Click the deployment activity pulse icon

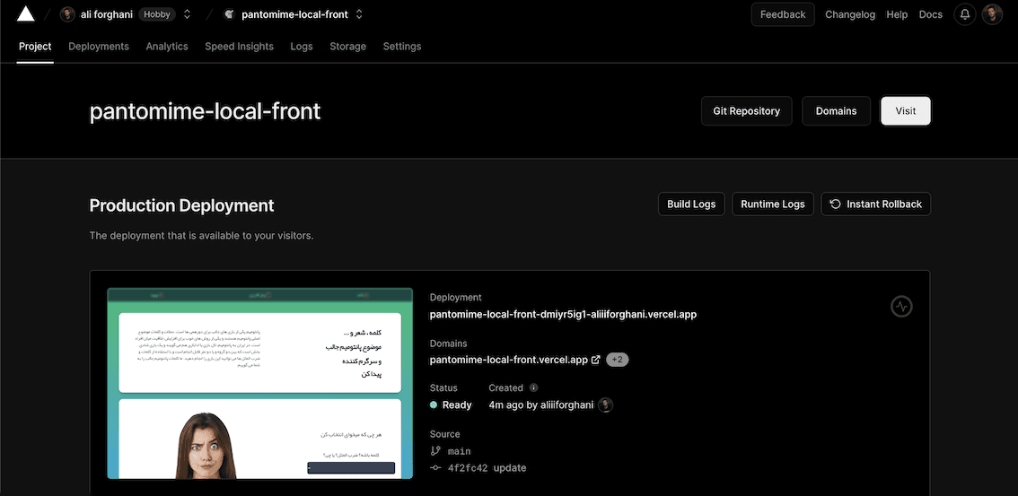click(x=901, y=306)
